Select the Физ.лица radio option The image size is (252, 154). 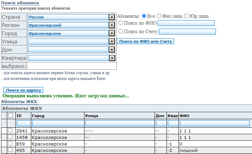(x=159, y=16)
